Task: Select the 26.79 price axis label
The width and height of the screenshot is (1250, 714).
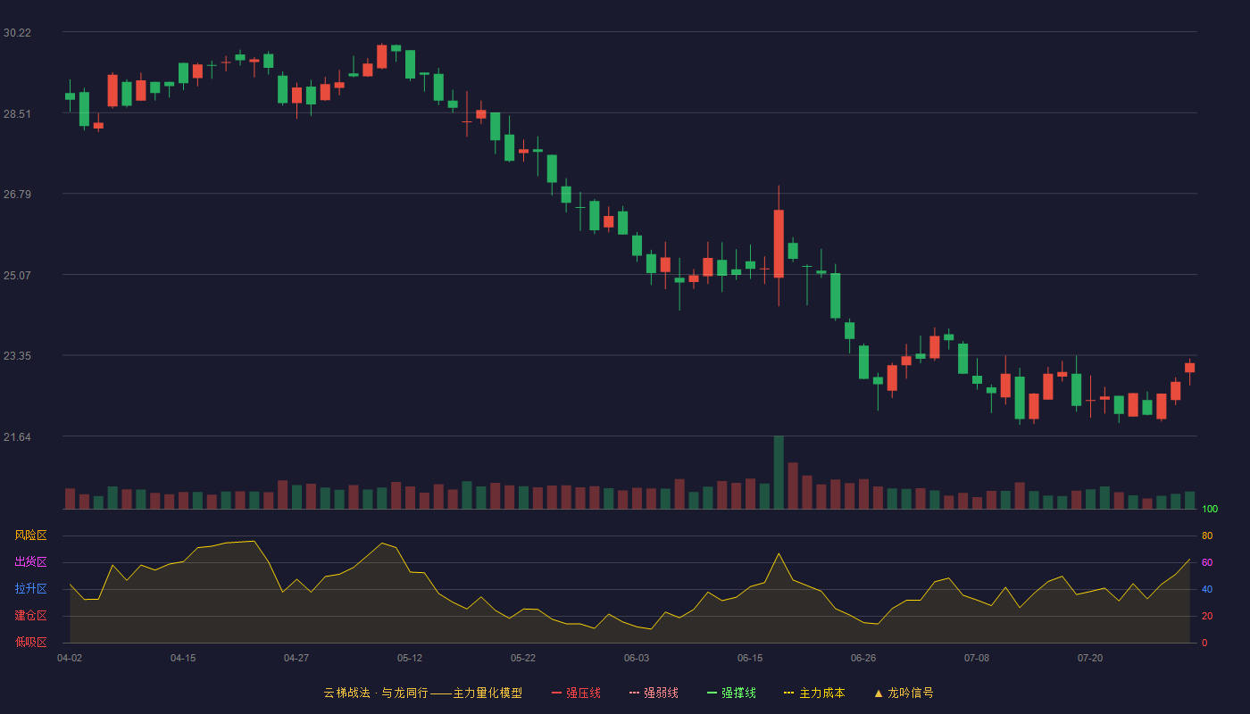Action: 17,194
